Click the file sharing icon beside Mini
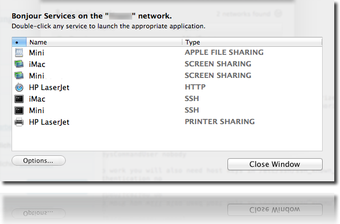340x224 pixels. point(19,53)
